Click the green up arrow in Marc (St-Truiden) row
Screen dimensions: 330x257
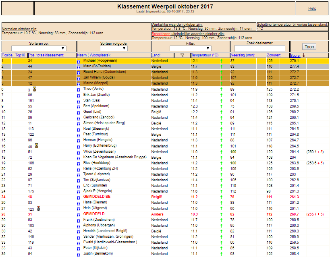click(221, 66)
